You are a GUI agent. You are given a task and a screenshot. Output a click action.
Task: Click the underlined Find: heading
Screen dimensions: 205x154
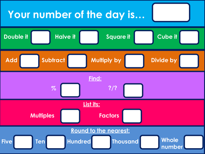pos(95,78)
